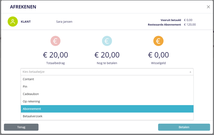Click the blue euro icon above Nog te betalen
Image resolution: width=214 pixels, height=135 pixels.
[x=107, y=41]
